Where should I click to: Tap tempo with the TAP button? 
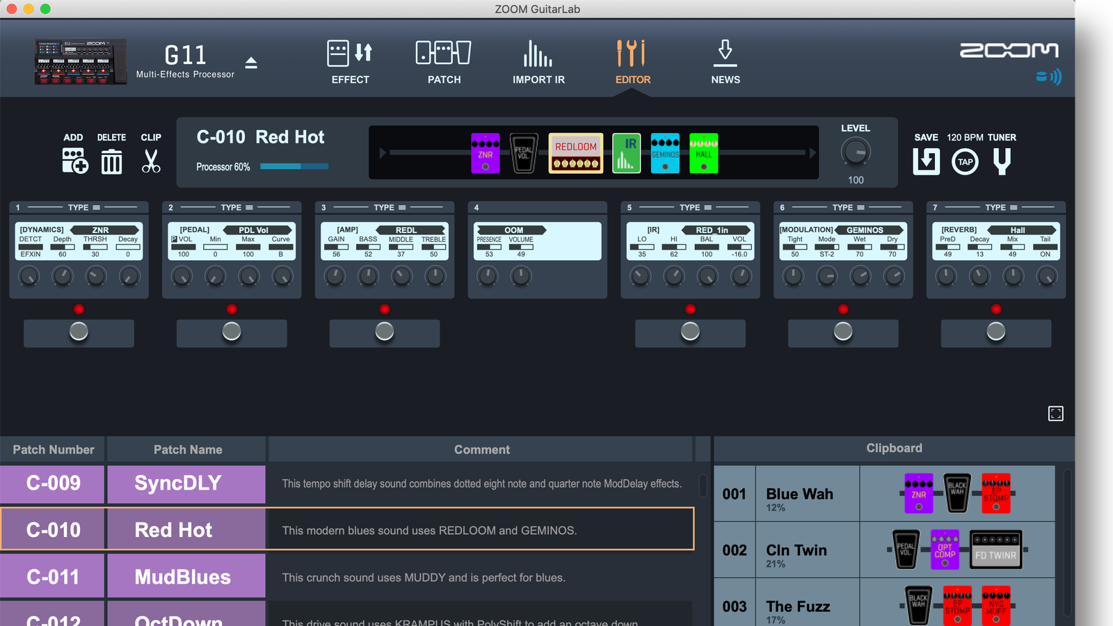point(965,162)
